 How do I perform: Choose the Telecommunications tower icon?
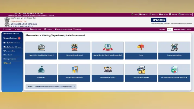(x=174, y=47)
